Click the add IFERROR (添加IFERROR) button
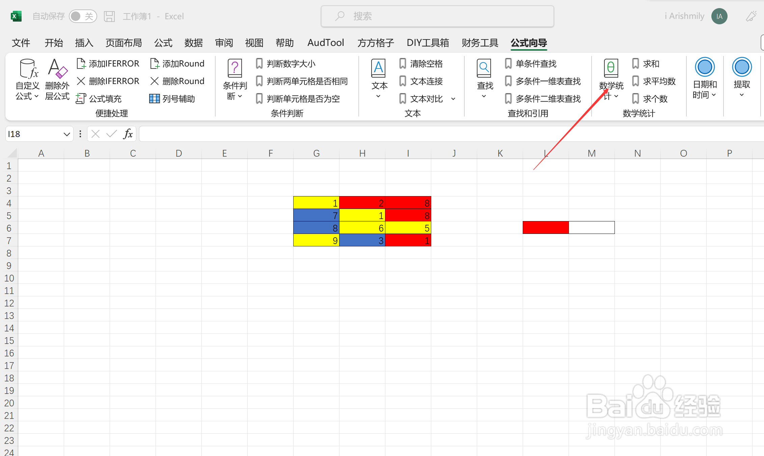 (108, 63)
